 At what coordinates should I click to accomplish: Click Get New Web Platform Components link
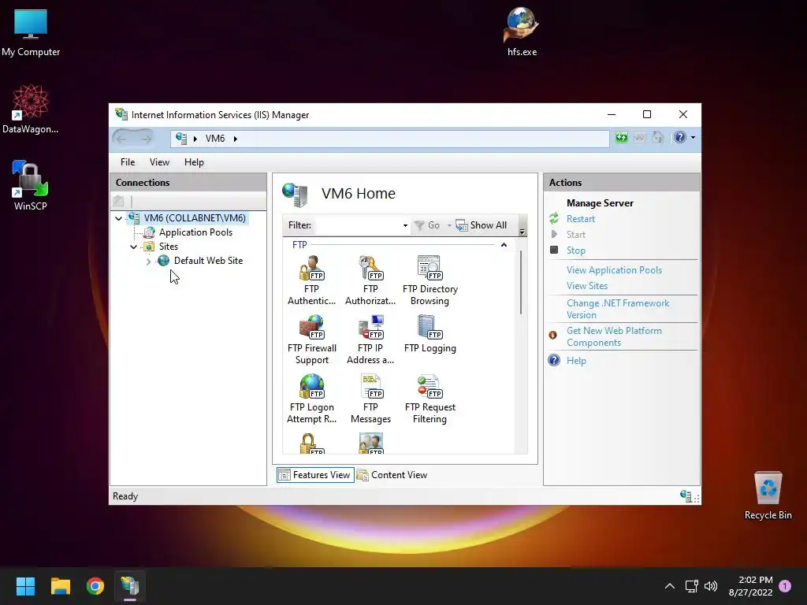614,336
